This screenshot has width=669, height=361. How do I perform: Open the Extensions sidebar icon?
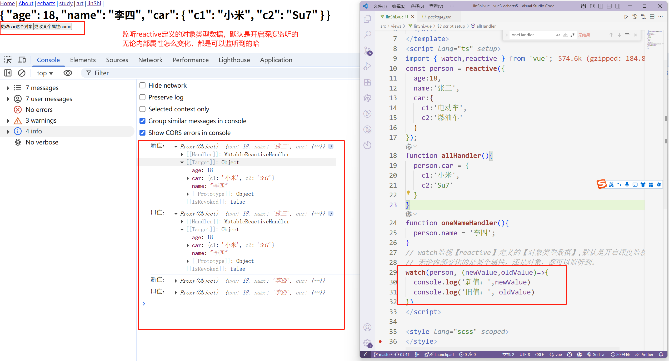point(367,82)
